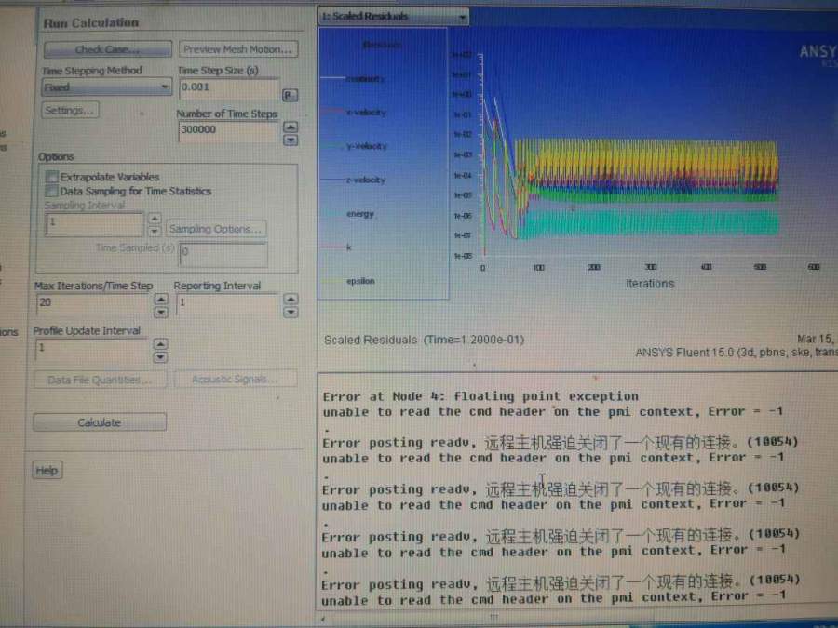Increase Max Iterations per Time Step
The height and width of the screenshot is (628, 838).
click(161, 299)
